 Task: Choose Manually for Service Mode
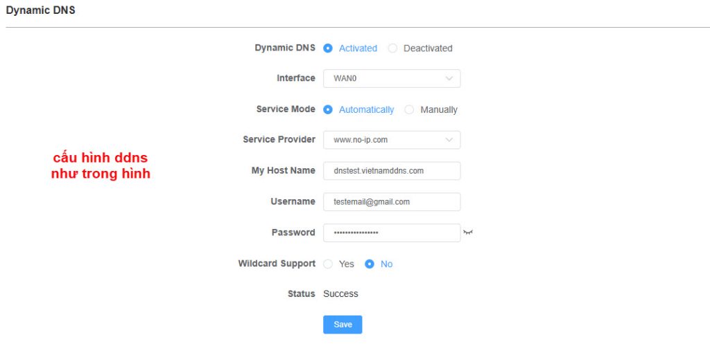(409, 109)
